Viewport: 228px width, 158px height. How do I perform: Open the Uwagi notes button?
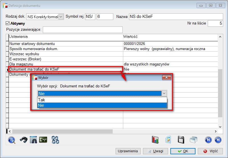click(x=155, y=151)
